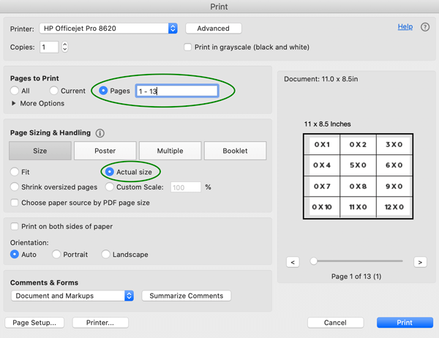Expand More Options disclosure triangle
Image resolution: width=439 pixels, height=338 pixels.
coord(13,103)
